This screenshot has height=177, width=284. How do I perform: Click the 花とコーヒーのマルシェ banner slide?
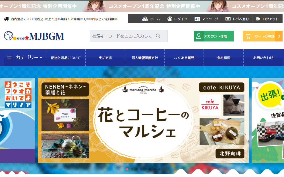143,120
